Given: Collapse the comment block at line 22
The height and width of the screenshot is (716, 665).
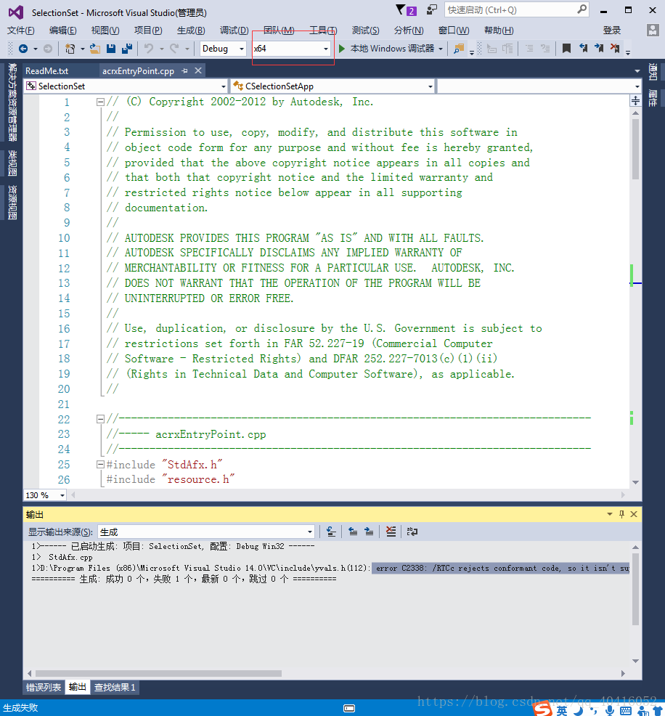Looking at the screenshot, I should click(100, 419).
